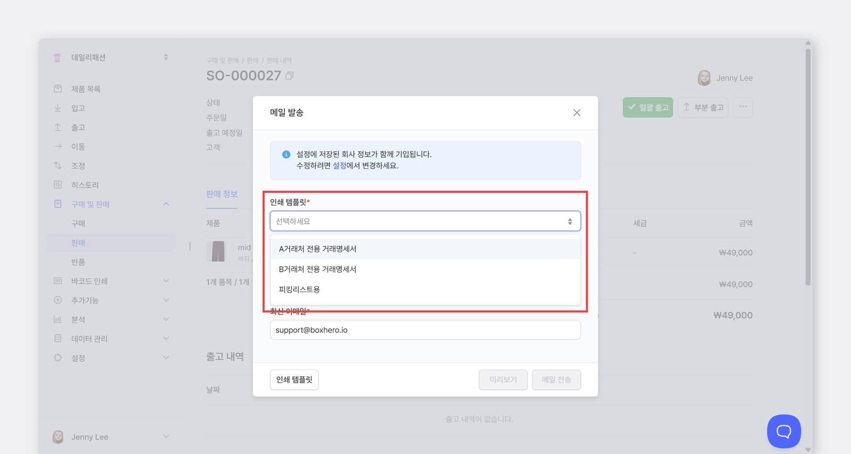The width and height of the screenshot is (851, 454).
Task: Click the 이동 arrow icon
Action: click(x=58, y=146)
